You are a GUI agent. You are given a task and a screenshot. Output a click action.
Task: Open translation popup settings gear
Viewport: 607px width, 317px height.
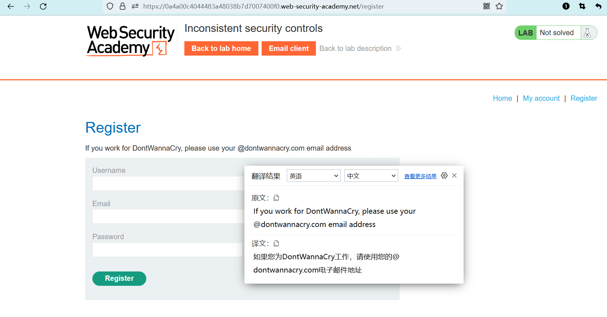point(444,175)
